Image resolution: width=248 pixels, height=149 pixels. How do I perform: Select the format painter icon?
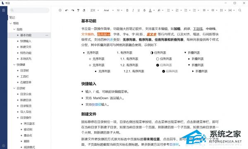click(78, 10)
